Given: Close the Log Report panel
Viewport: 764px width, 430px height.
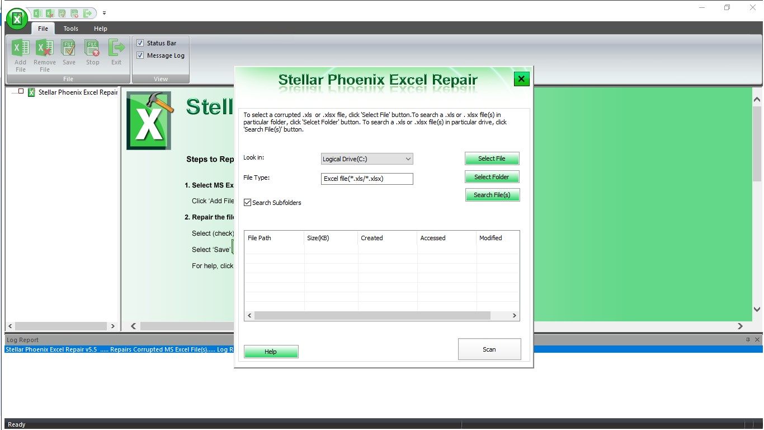Looking at the screenshot, I should point(758,340).
